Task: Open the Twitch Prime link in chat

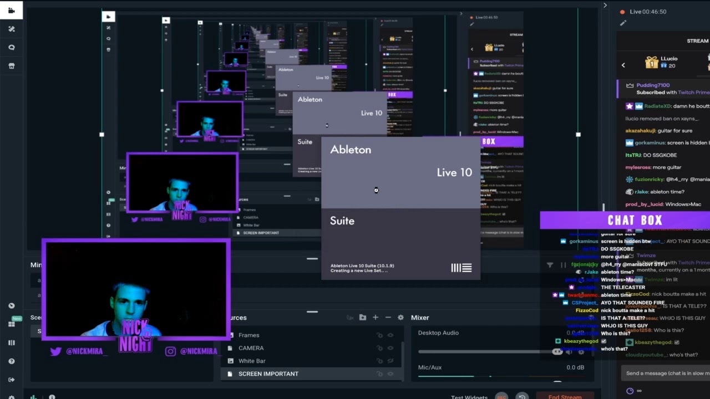Action: (x=693, y=93)
